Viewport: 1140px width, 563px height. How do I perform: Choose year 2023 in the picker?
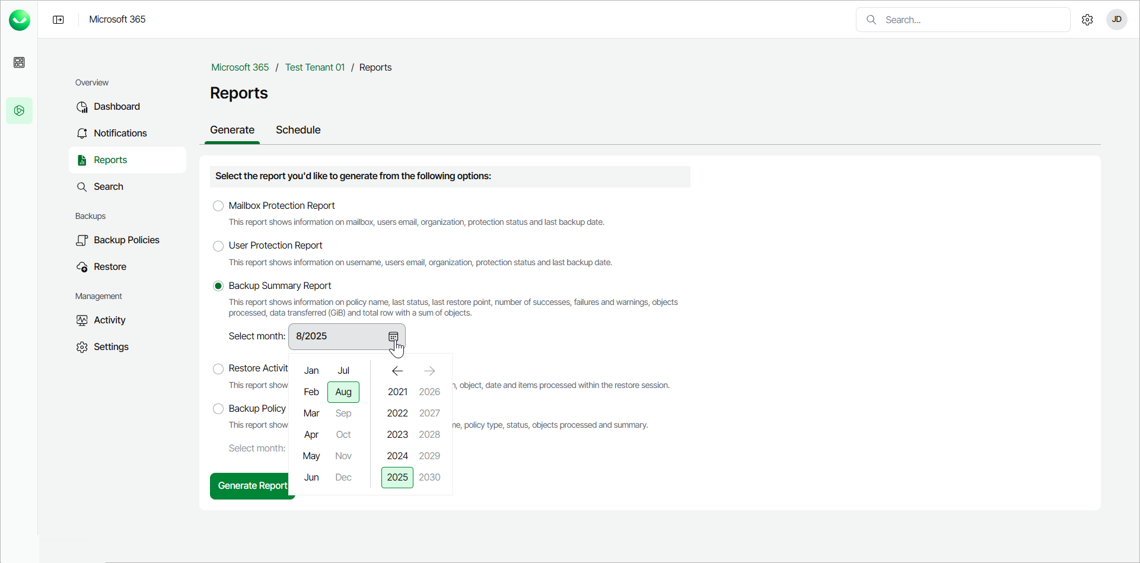point(397,435)
